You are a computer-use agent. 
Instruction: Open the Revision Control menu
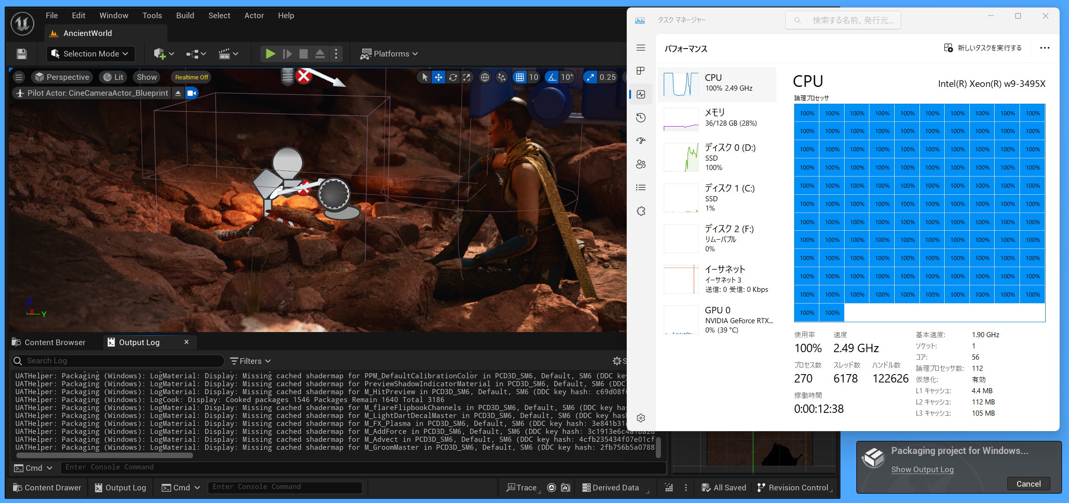tap(793, 488)
